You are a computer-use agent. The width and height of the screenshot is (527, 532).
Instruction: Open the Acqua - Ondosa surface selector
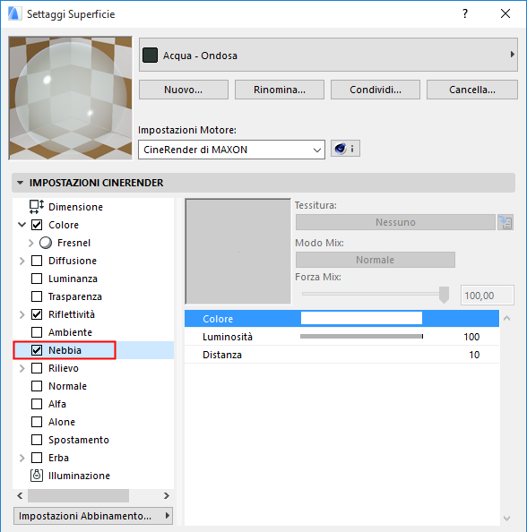pyautogui.click(x=328, y=55)
